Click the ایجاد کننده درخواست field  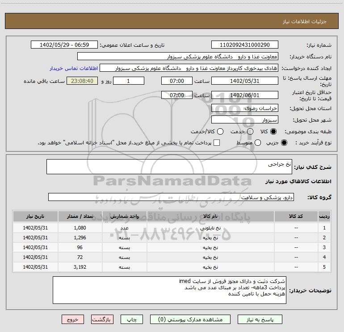pos(189,68)
